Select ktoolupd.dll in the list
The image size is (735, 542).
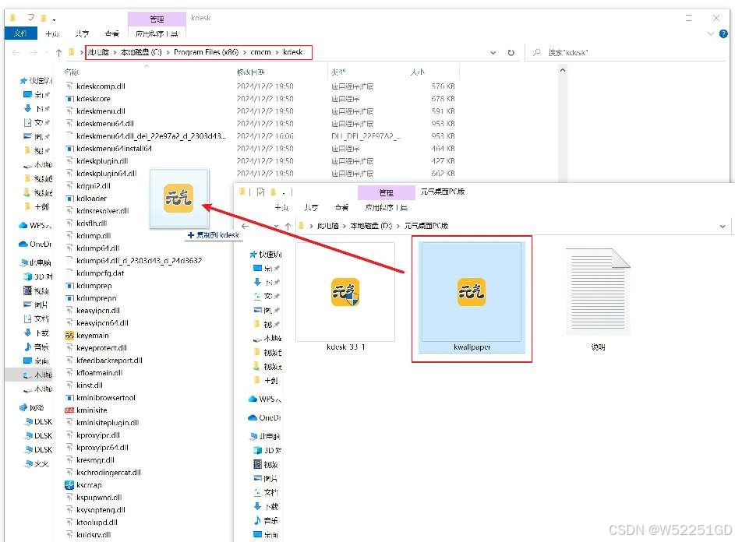(x=97, y=523)
